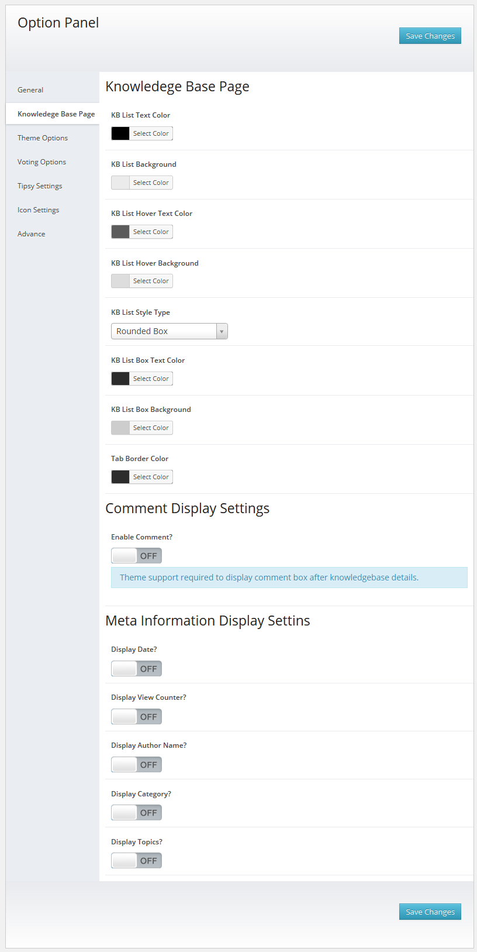Click the KB List Hover Background swatch

120,281
